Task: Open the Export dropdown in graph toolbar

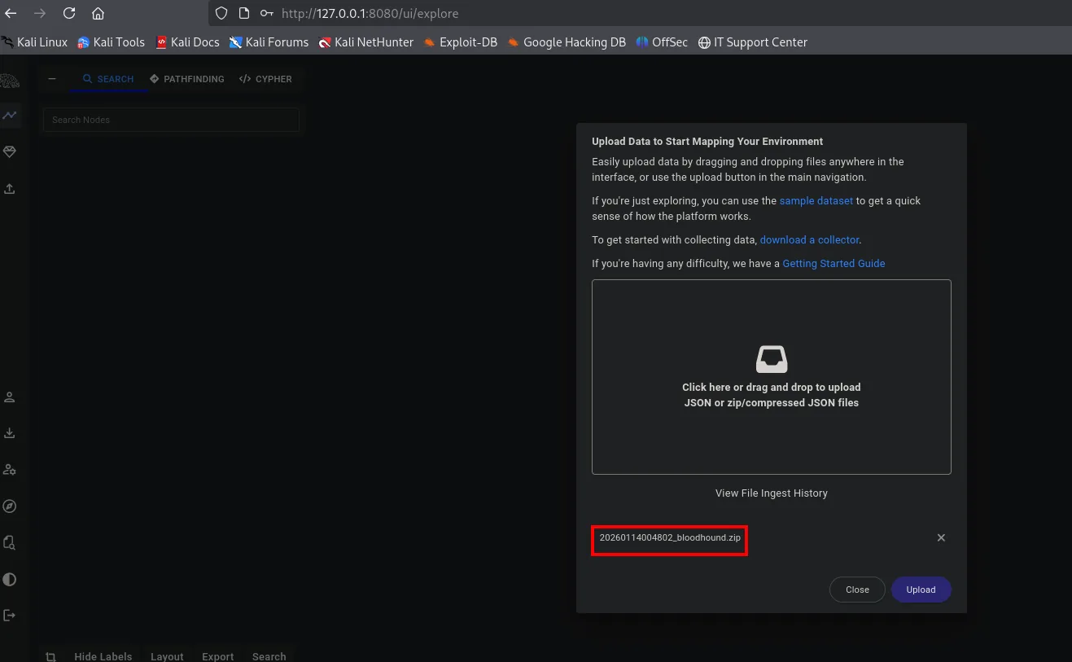Action: point(217,656)
